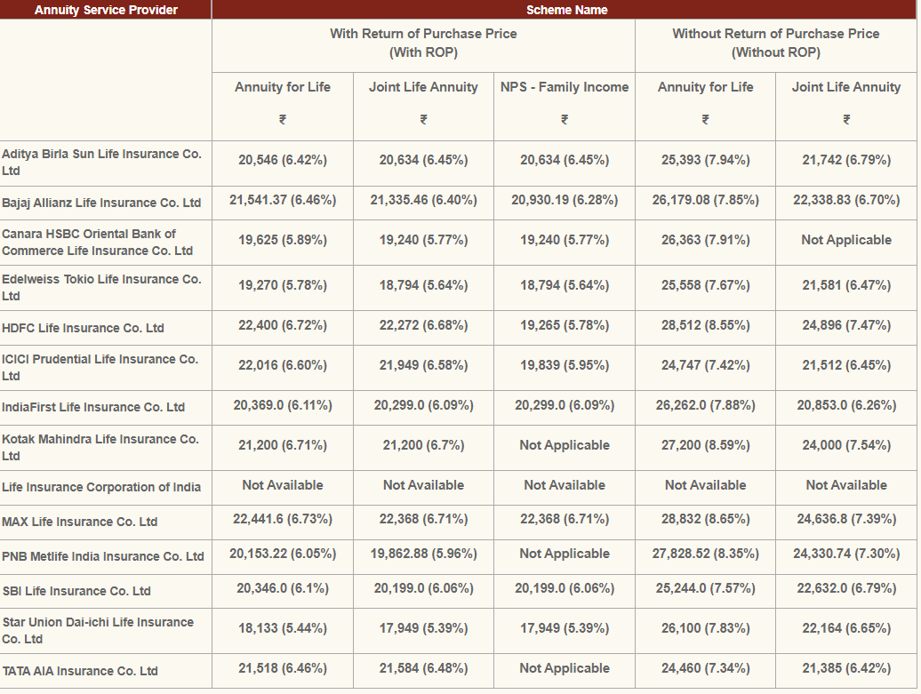Click Star Union Dai-ichi Life Insurance name
Viewport: 921px width, 694px height.
click(x=98, y=630)
